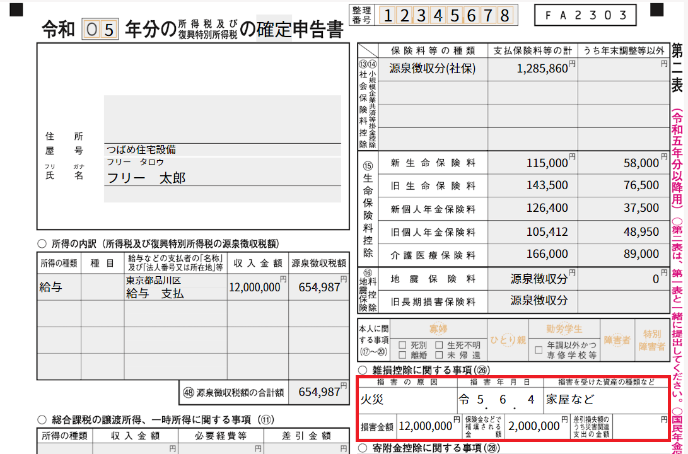This screenshot has width=688, height=454.
Task: Check the 死別 checkbox
Action: pos(402,345)
